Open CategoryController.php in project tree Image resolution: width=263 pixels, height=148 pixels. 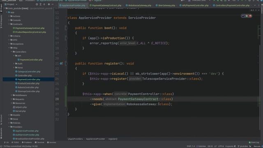tap(28, 72)
